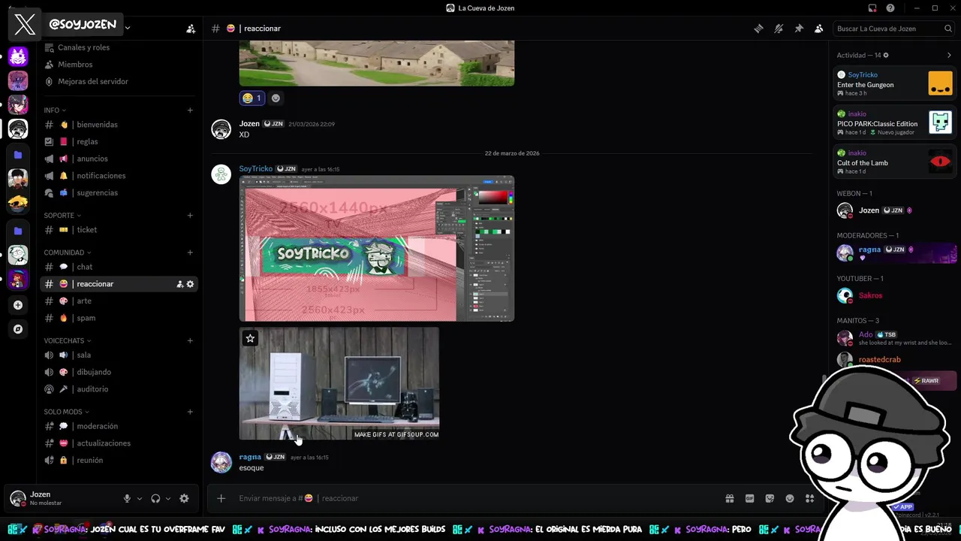The height and width of the screenshot is (541, 961).
Task: Open the bienvenidas channel
Action: 119,125
